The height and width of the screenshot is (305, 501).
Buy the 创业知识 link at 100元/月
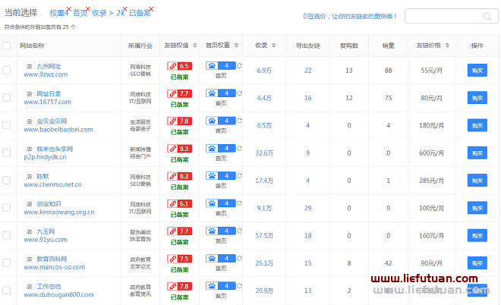click(477, 208)
